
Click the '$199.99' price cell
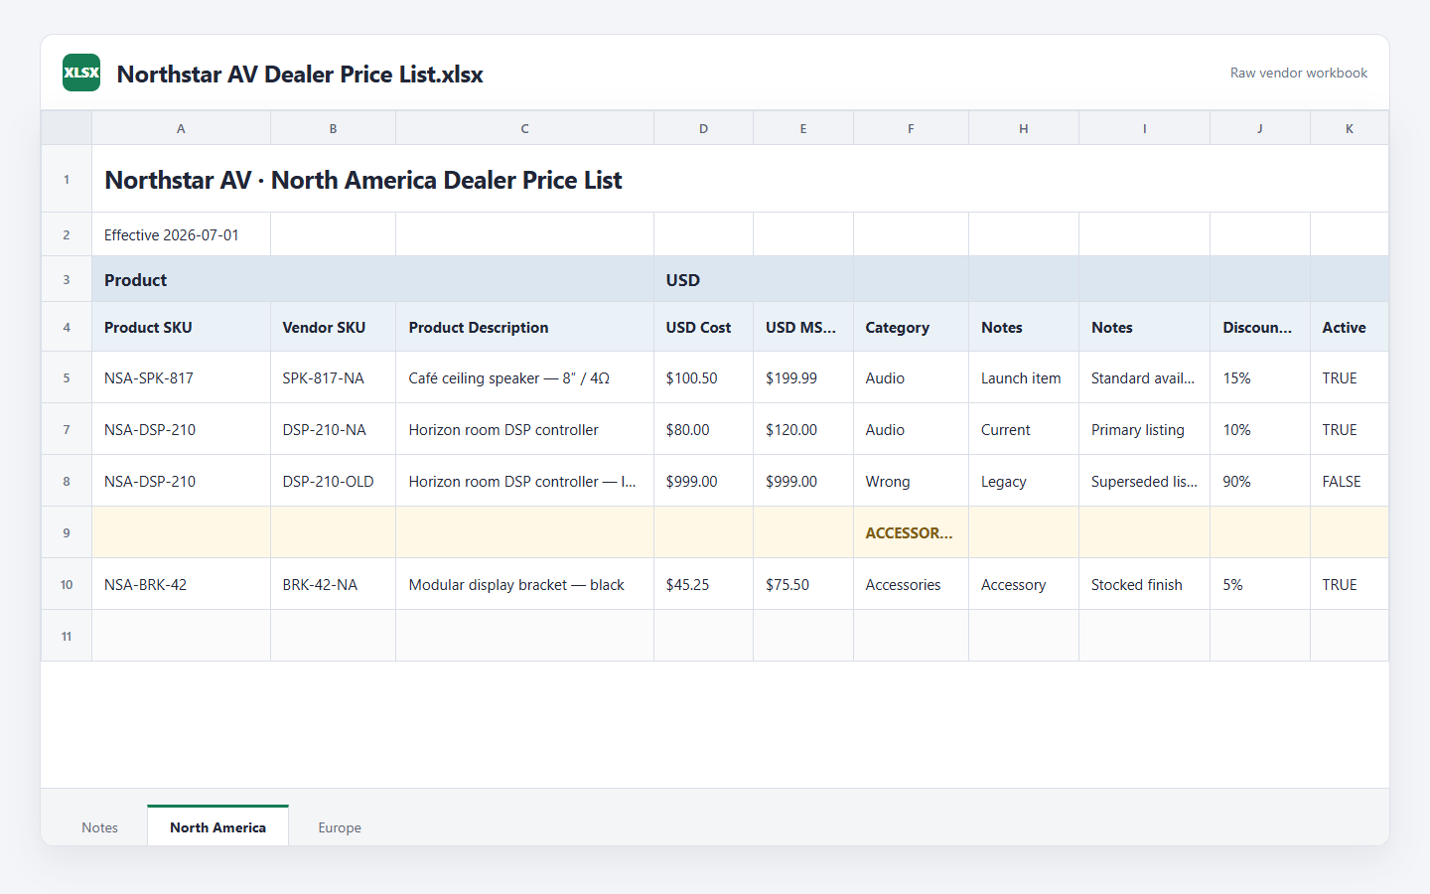click(x=802, y=377)
